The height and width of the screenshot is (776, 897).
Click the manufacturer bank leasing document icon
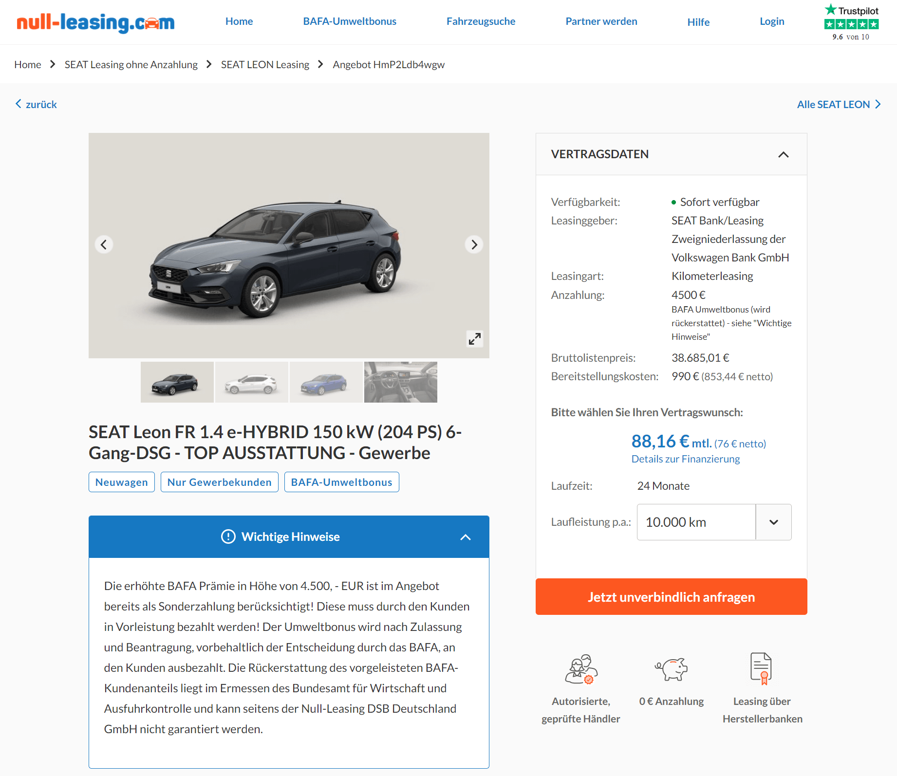[762, 668]
